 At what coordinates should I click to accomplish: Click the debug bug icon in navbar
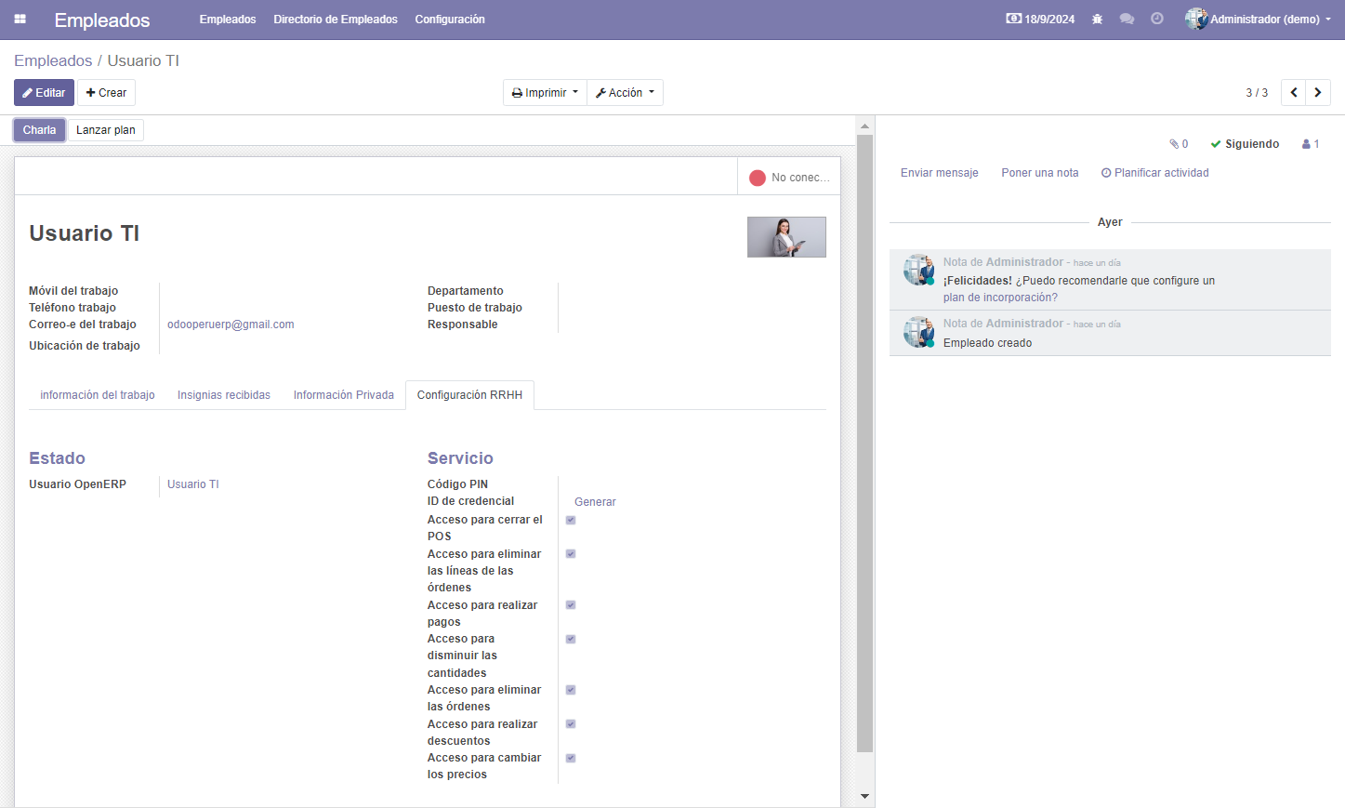click(1097, 20)
